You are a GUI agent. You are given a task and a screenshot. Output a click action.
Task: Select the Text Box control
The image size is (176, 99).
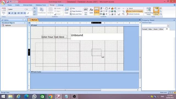click(86, 11)
